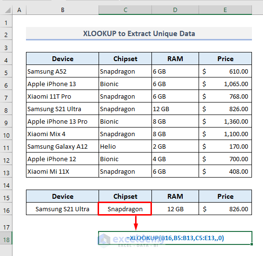
Task: Click the Chipset header in row 4
Action: [x=125, y=59]
